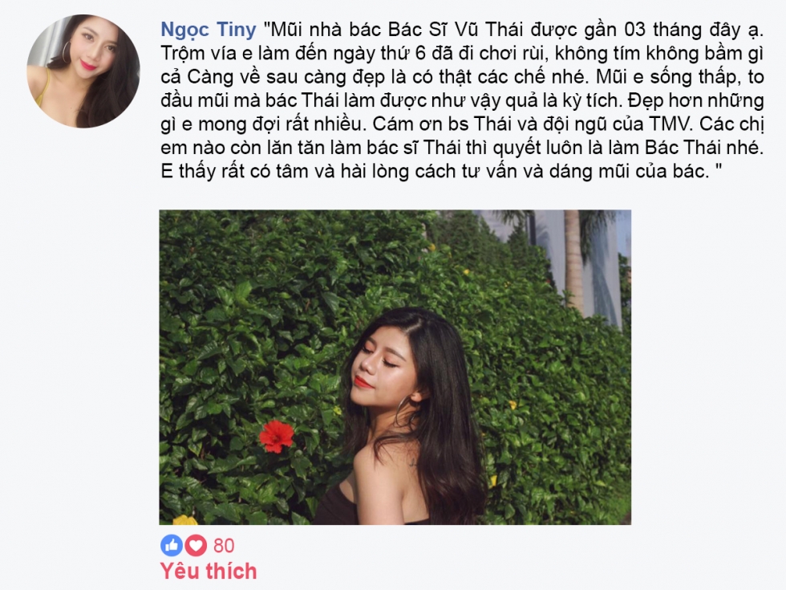The height and width of the screenshot is (590, 786).
Task: Click the blue thumbs-up Like reaction icon
Action: point(172,545)
